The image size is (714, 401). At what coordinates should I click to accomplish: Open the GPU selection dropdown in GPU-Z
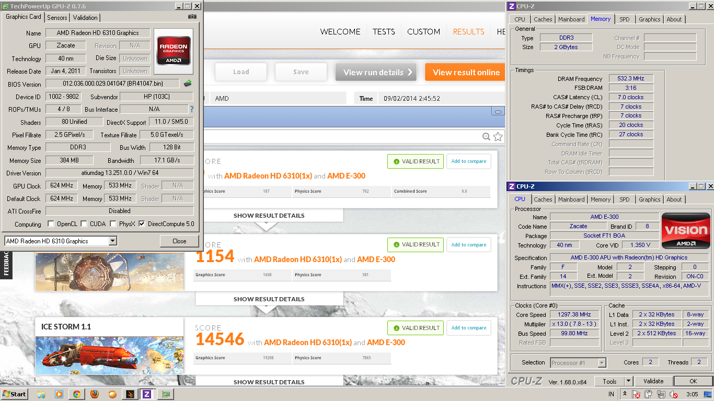(x=112, y=241)
